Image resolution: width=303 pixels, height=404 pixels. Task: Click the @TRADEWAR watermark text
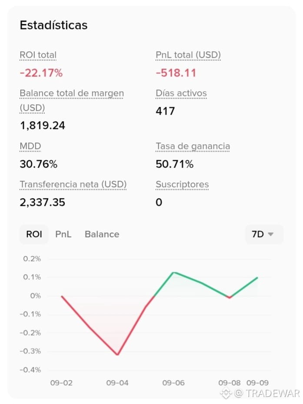click(x=266, y=393)
